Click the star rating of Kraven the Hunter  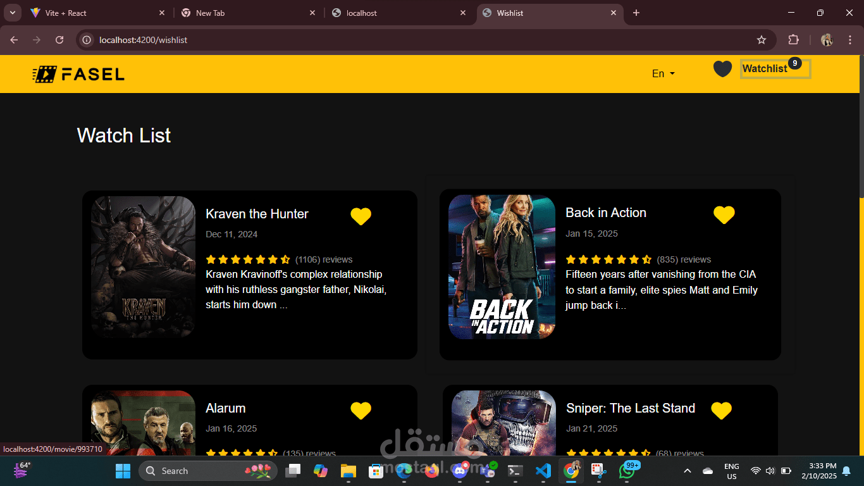pyautogui.click(x=248, y=259)
